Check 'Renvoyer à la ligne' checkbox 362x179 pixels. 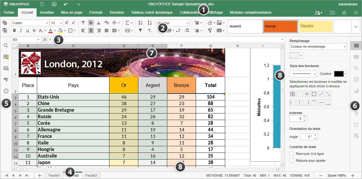coord(292,154)
